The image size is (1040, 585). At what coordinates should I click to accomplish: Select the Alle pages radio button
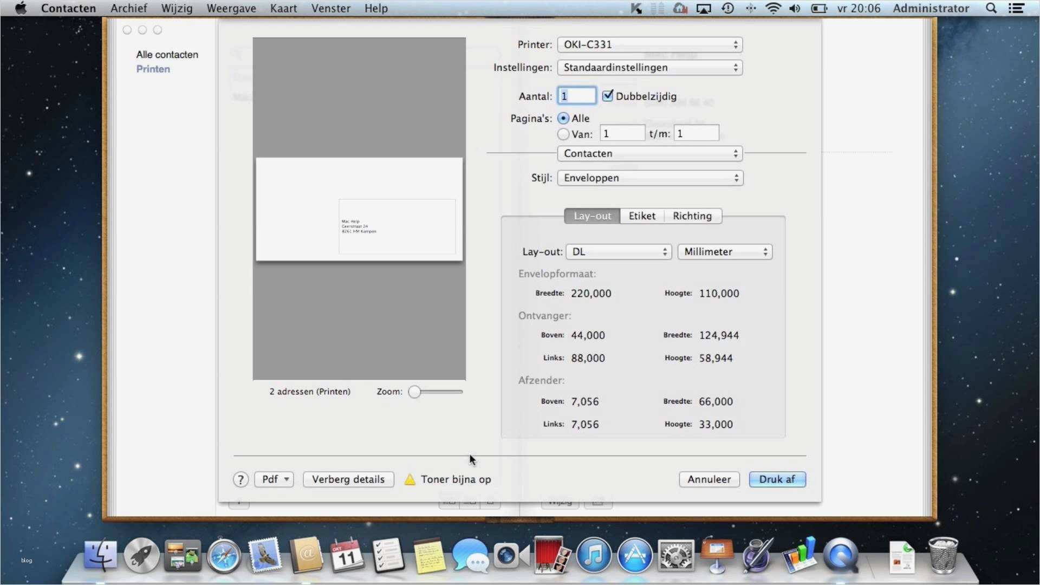(563, 118)
